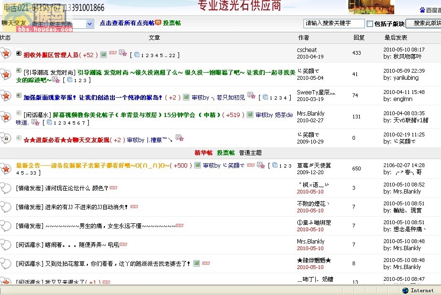The height and width of the screenshot is (295, 441).
Task: Tick the 包括子版块 checkbox
Action: click(370, 24)
